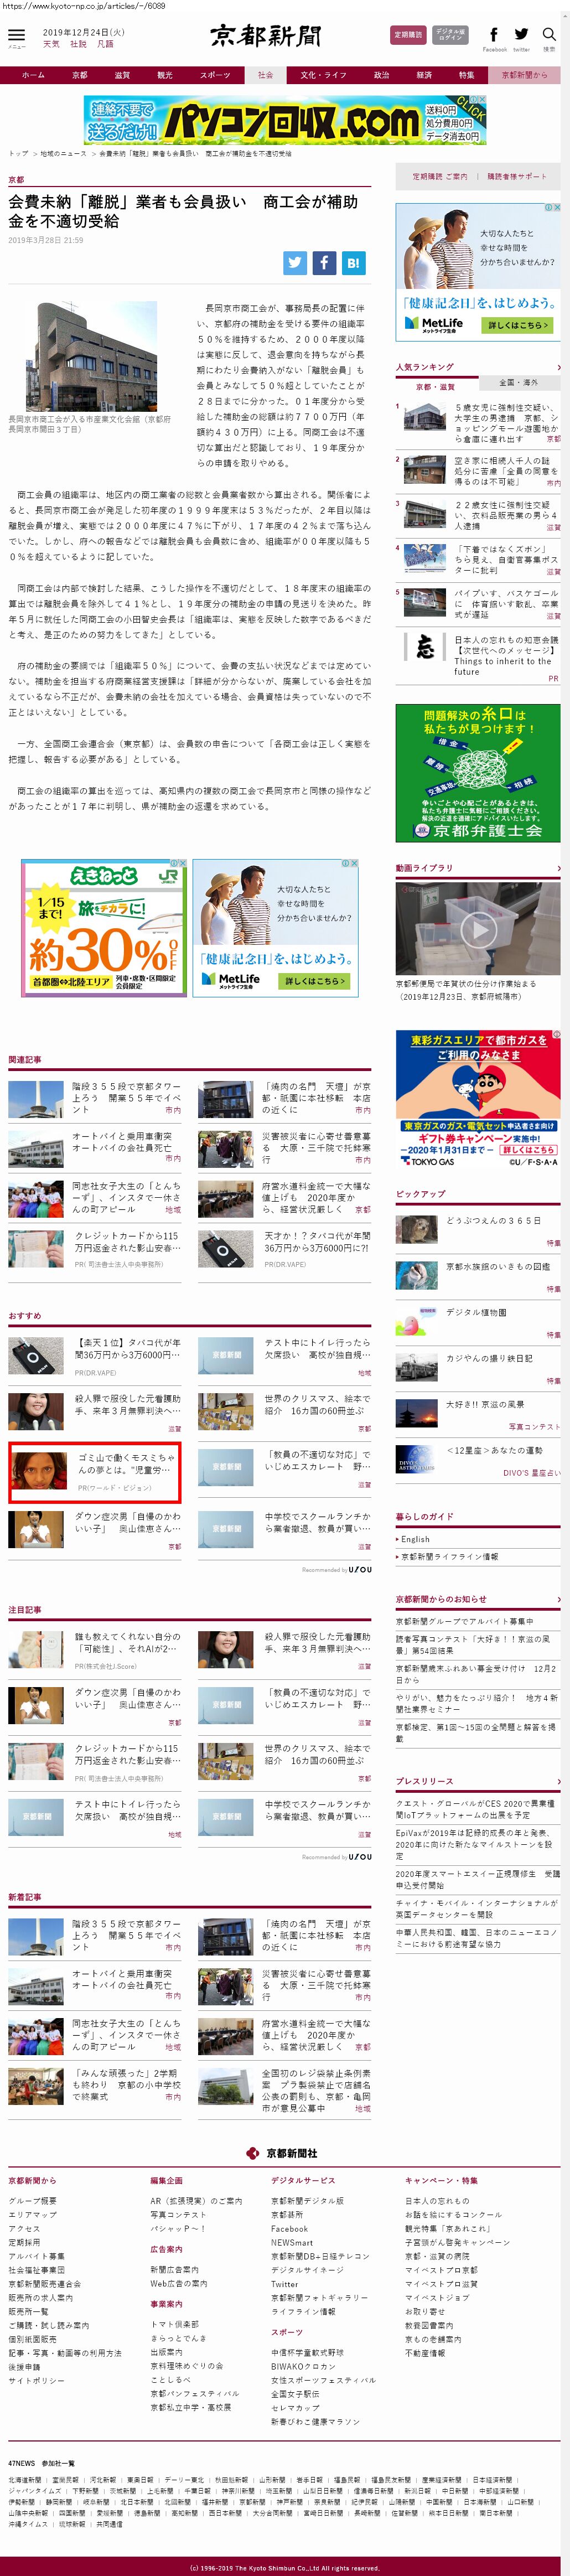The height and width of the screenshot is (2576, 570).
Task: Share article via blue Twitter button
Action: click(295, 263)
